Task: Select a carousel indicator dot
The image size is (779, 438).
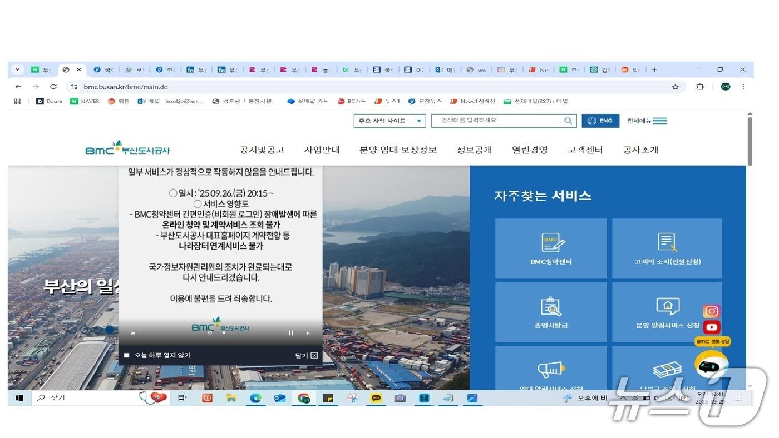Action: pos(85,329)
